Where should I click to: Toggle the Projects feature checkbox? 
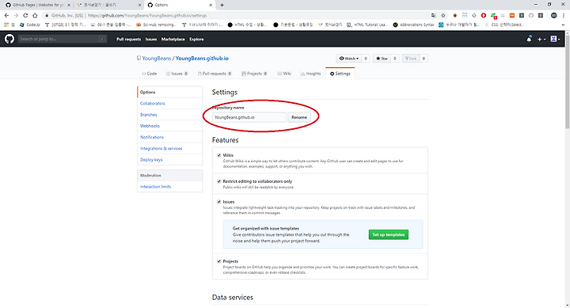[x=218, y=261]
